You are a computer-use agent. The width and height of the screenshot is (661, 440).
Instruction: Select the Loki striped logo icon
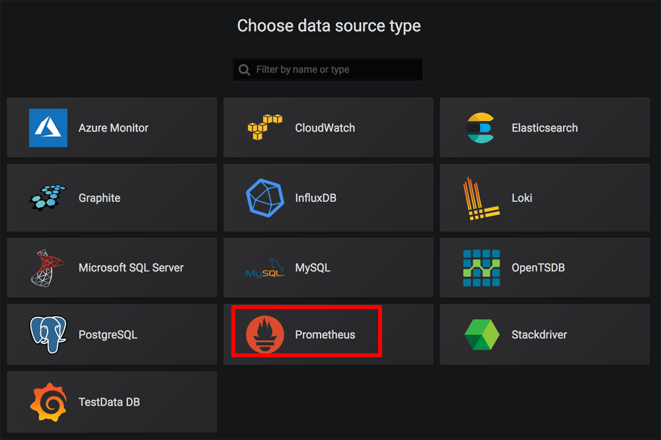481,198
